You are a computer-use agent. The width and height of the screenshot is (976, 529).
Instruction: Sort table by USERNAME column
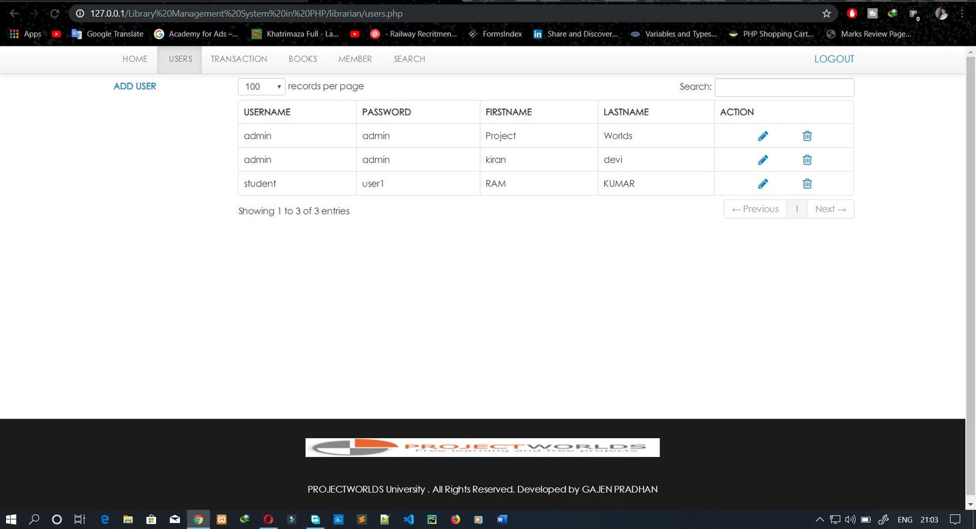click(267, 112)
